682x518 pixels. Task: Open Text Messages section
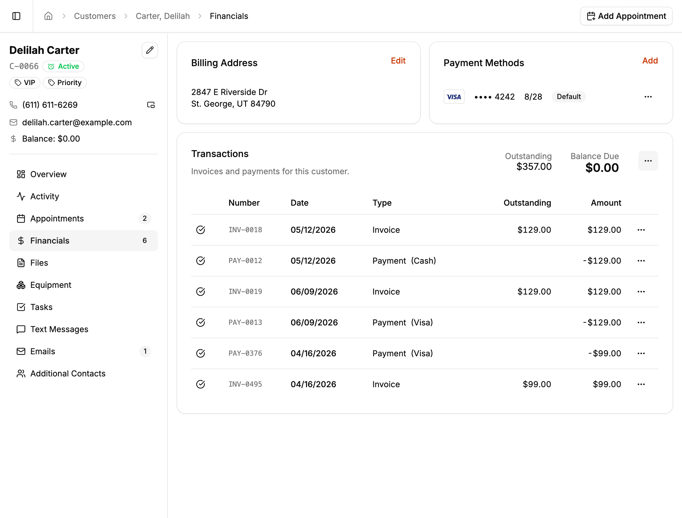click(x=84, y=330)
